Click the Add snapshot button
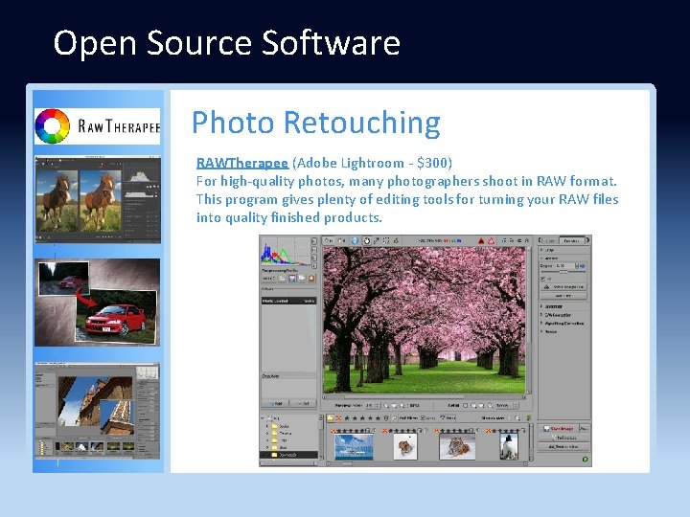The image size is (690, 517). click(x=275, y=404)
